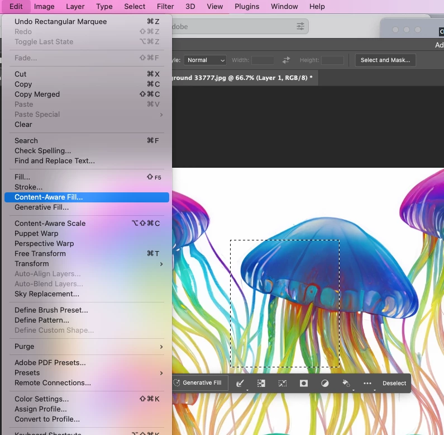Click the Height input field
This screenshot has height=435, width=444.
(332, 60)
